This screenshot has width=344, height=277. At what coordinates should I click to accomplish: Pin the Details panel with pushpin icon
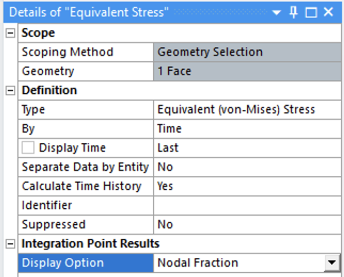click(x=293, y=12)
